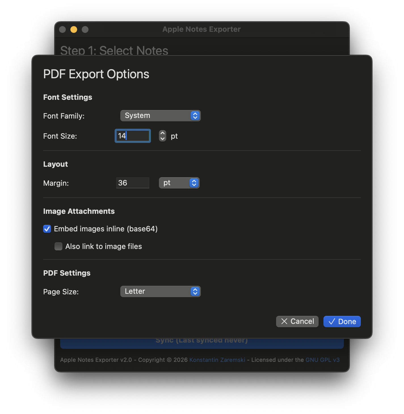Image resolution: width=404 pixels, height=414 pixels.
Task: Click the Page Size: label
Action: (61, 292)
